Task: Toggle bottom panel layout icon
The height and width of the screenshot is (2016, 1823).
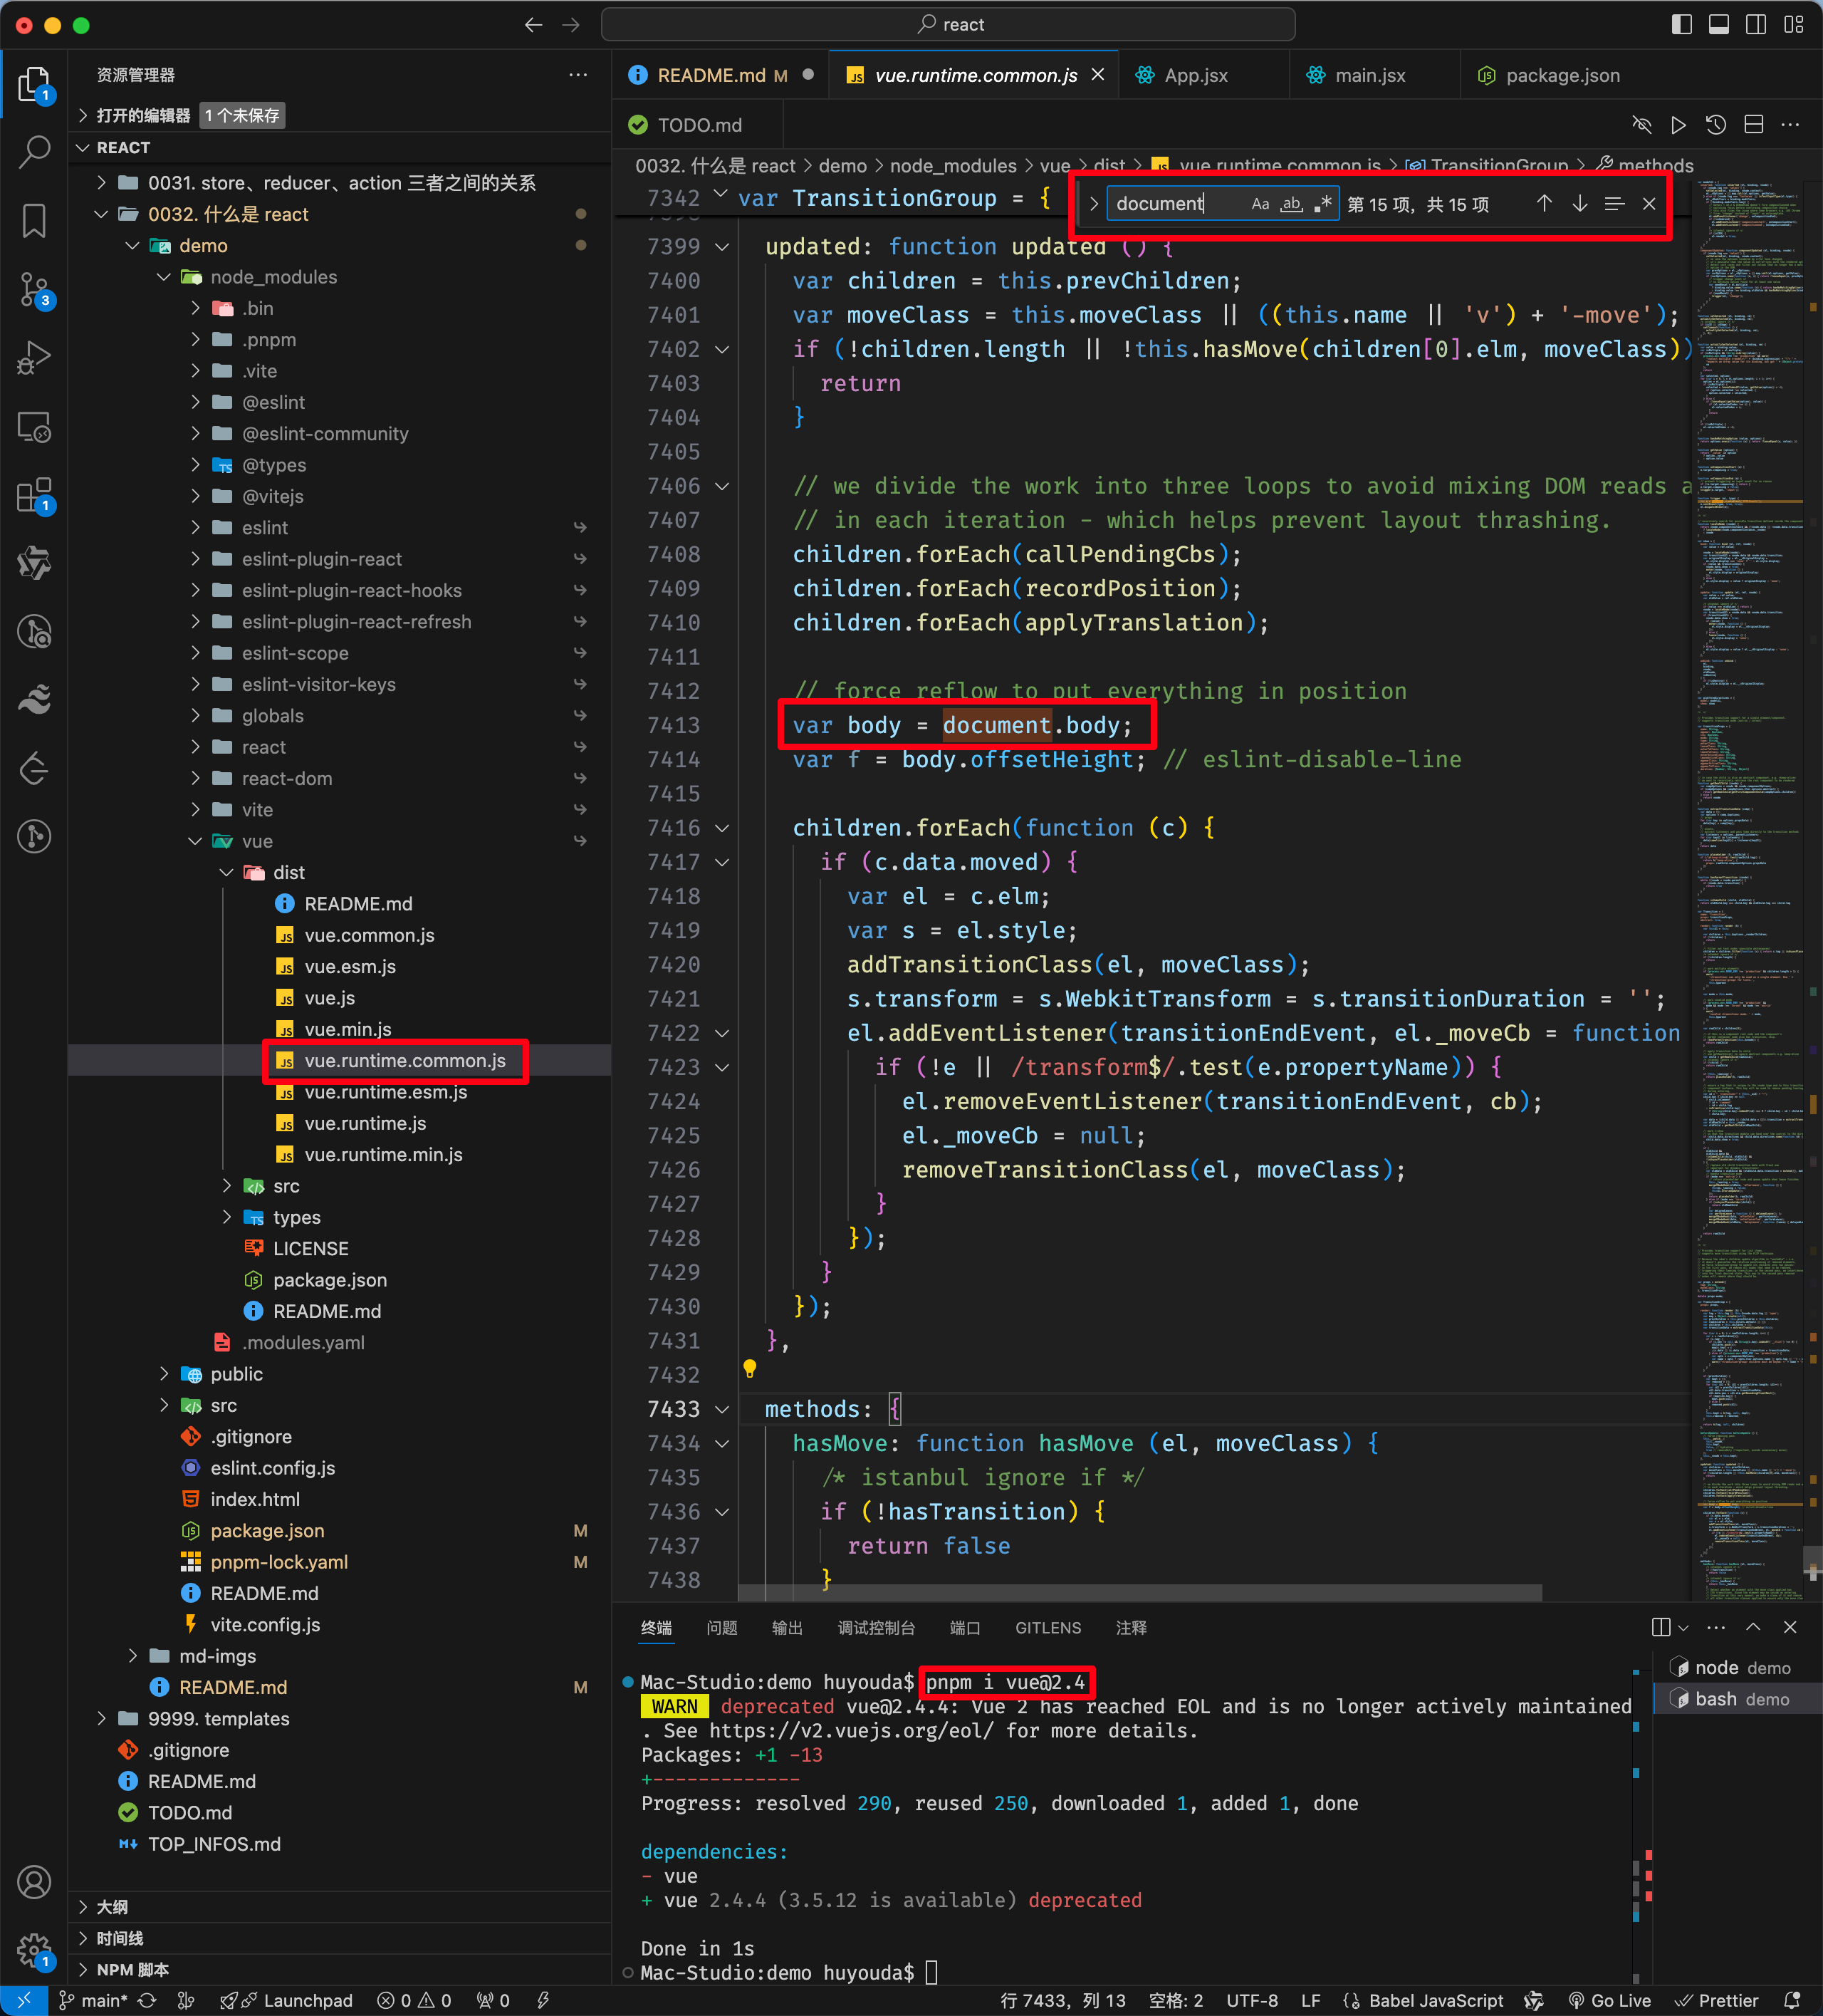Action: 1719,25
